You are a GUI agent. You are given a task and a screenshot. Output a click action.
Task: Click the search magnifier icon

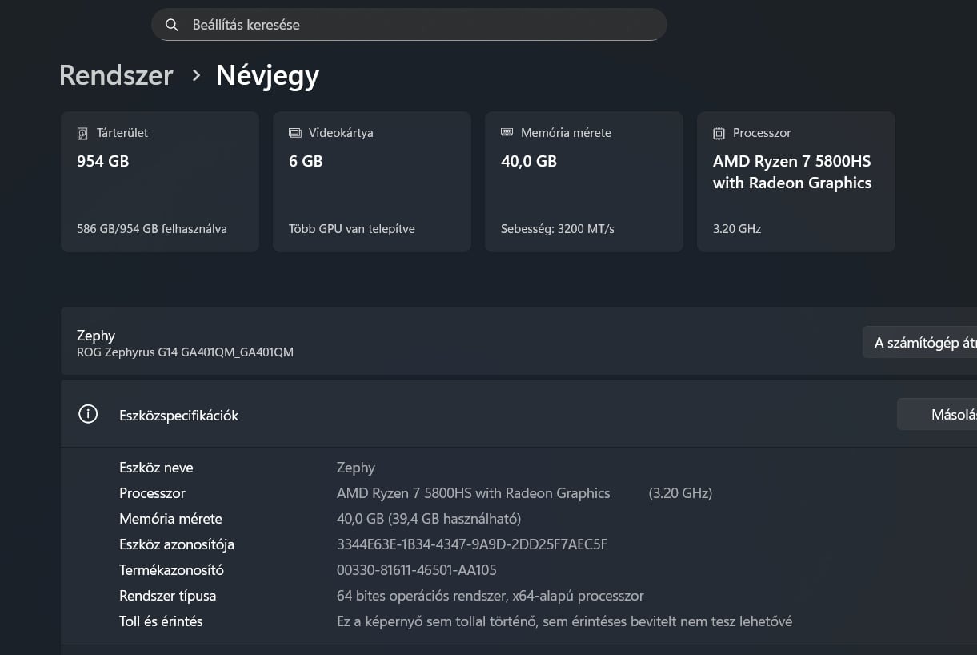point(171,25)
